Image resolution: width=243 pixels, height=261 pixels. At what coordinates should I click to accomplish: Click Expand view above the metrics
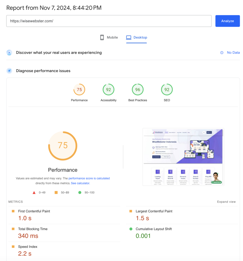[x=226, y=201]
